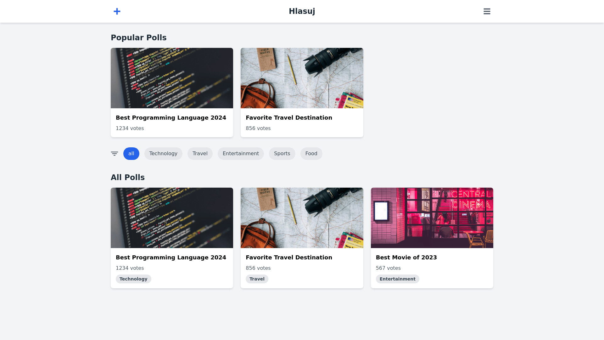
Task: Open popular poll travel map thumbnail
Action: coord(302,78)
